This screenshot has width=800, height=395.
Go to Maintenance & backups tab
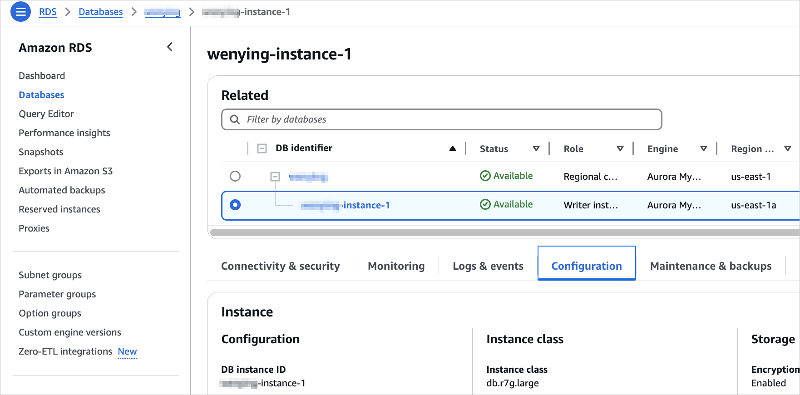coord(711,266)
